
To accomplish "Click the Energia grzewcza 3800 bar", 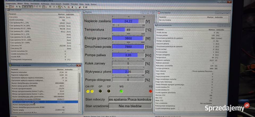I will (x=128, y=38).
